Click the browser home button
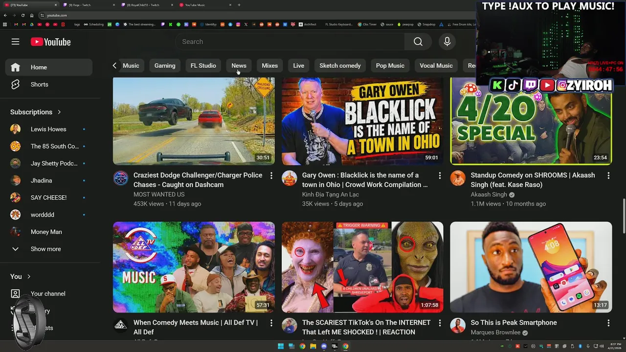The image size is (626, 352). [32, 15]
